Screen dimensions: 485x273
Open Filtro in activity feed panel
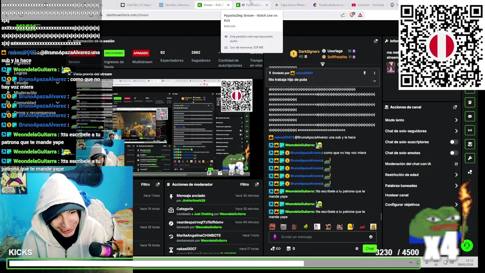point(145,184)
